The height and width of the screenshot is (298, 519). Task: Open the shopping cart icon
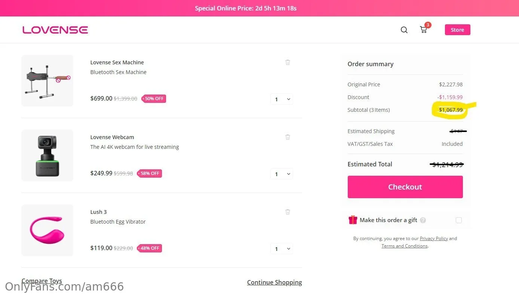[x=424, y=30]
